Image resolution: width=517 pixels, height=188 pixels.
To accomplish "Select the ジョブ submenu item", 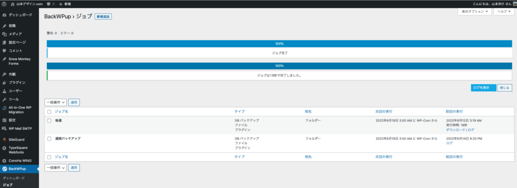I will [8, 185].
